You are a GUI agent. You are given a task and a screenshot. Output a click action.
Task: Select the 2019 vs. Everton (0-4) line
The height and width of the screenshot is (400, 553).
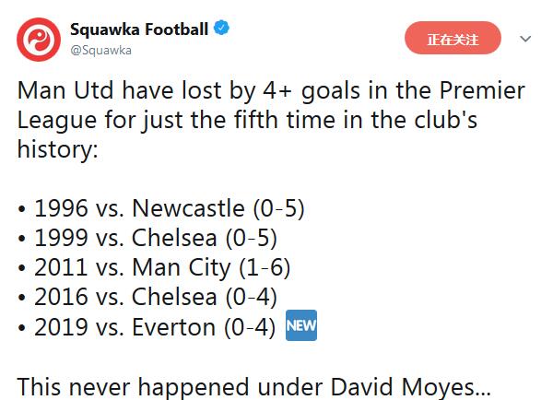155,326
